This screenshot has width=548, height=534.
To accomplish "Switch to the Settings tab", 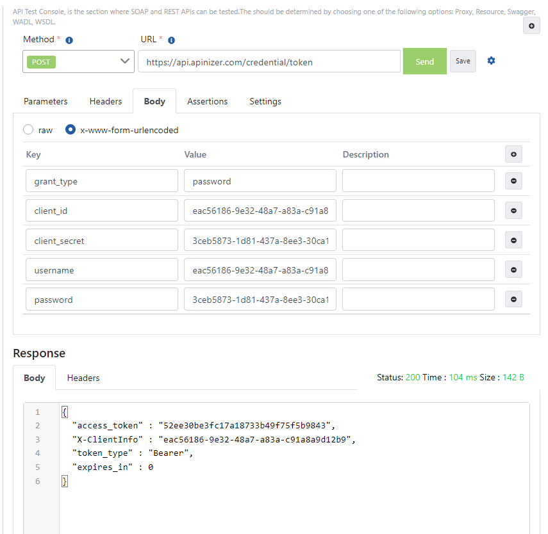I will tap(265, 101).
